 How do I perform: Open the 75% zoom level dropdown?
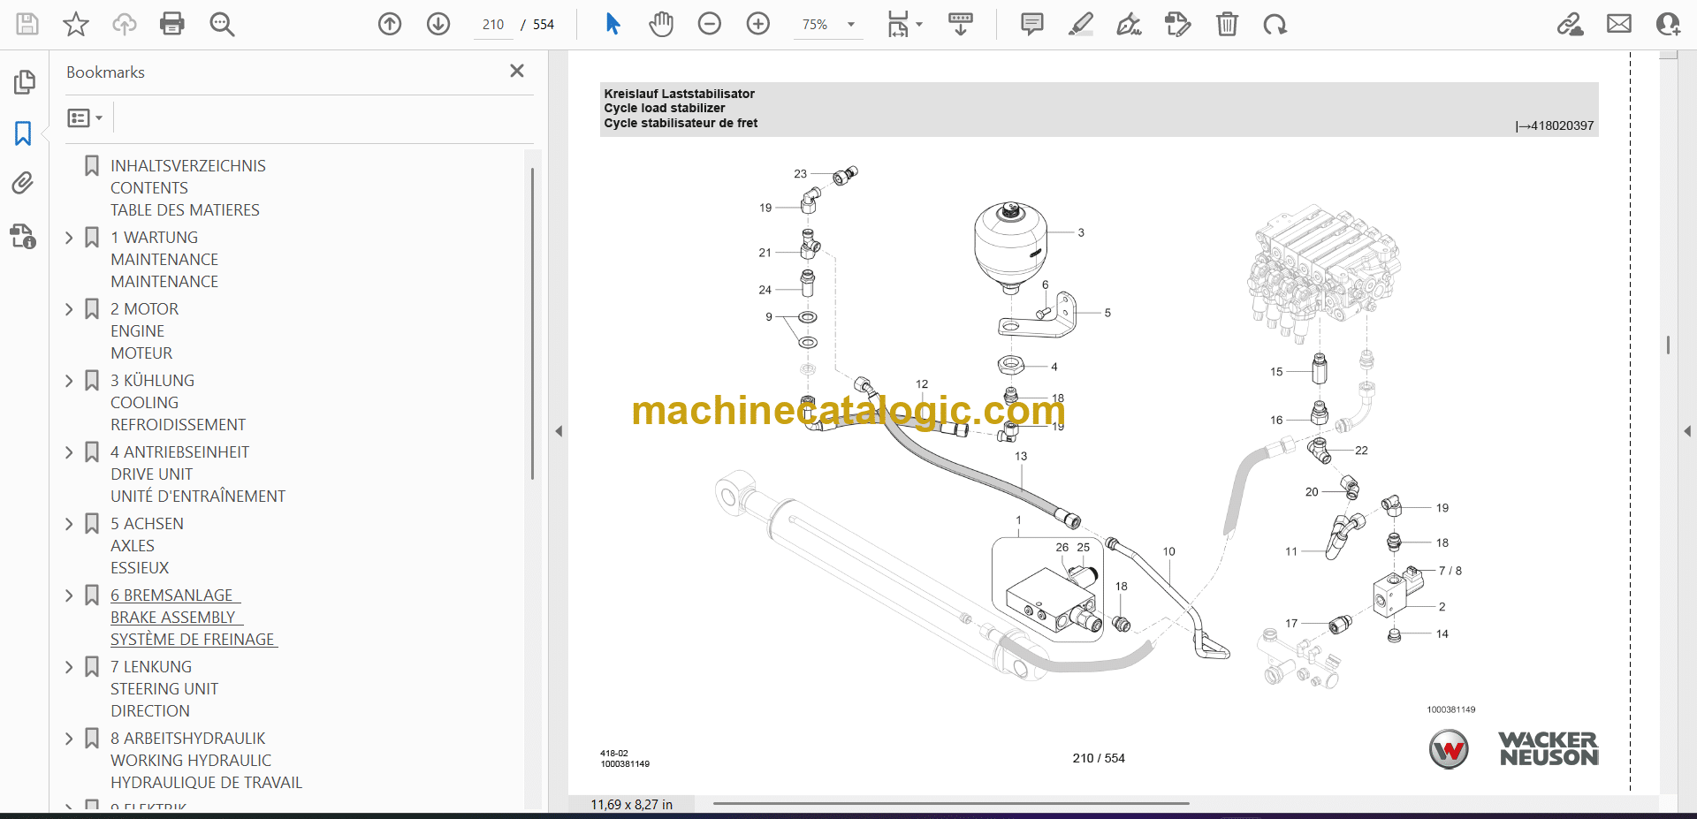point(850,25)
